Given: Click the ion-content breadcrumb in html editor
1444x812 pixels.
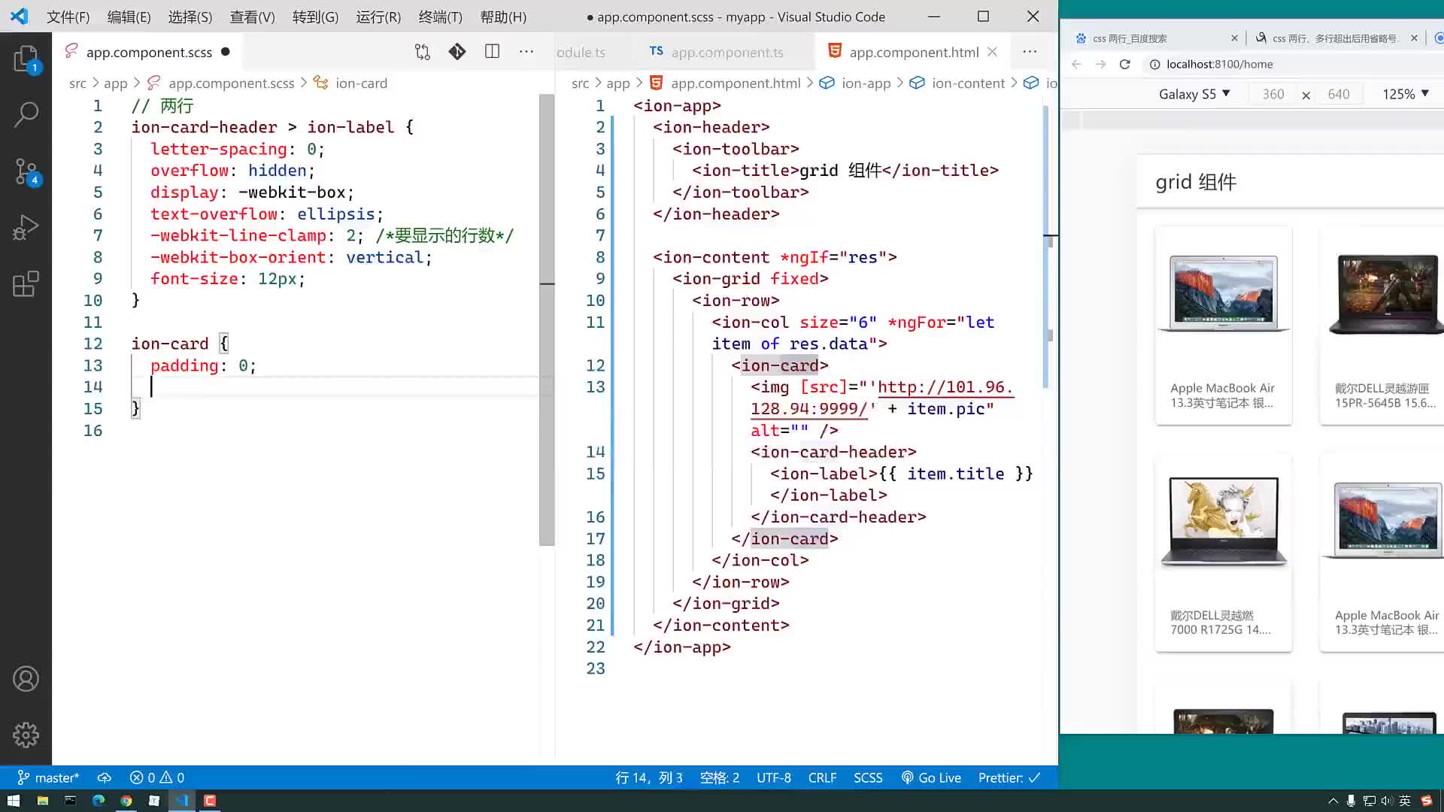Looking at the screenshot, I should click(968, 83).
